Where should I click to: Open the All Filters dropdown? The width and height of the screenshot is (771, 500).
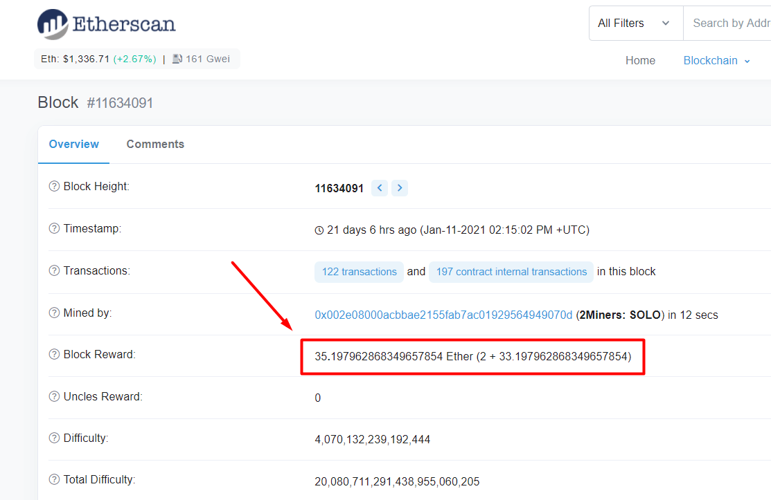pyautogui.click(x=635, y=24)
